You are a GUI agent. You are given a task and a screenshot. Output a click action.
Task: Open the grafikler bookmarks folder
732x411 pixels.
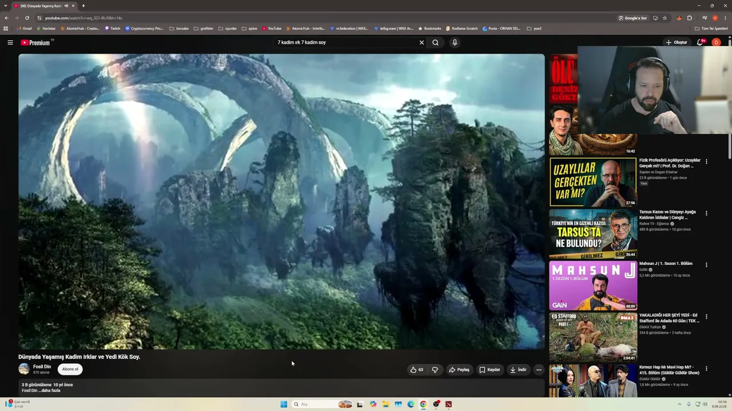[x=204, y=29]
